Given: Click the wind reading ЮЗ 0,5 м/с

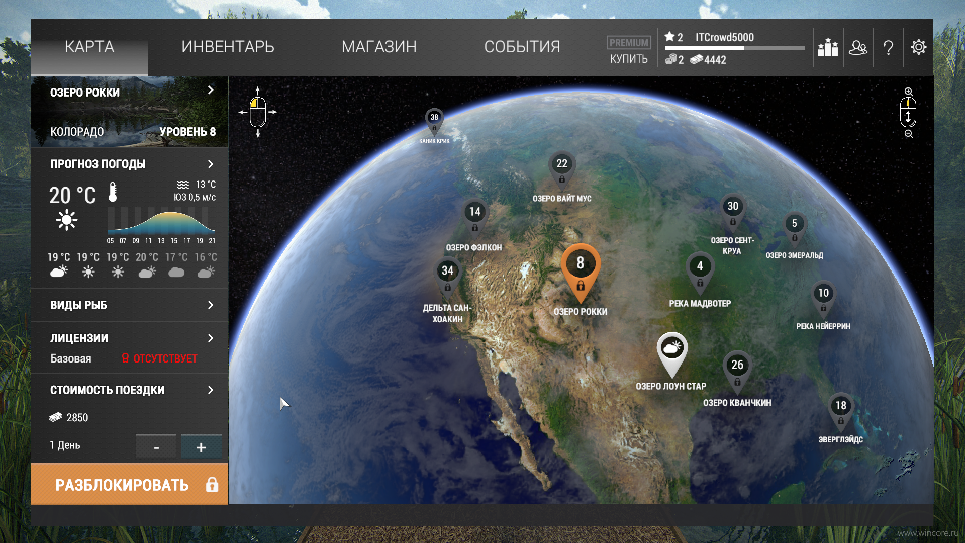Looking at the screenshot, I should point(195,197).
